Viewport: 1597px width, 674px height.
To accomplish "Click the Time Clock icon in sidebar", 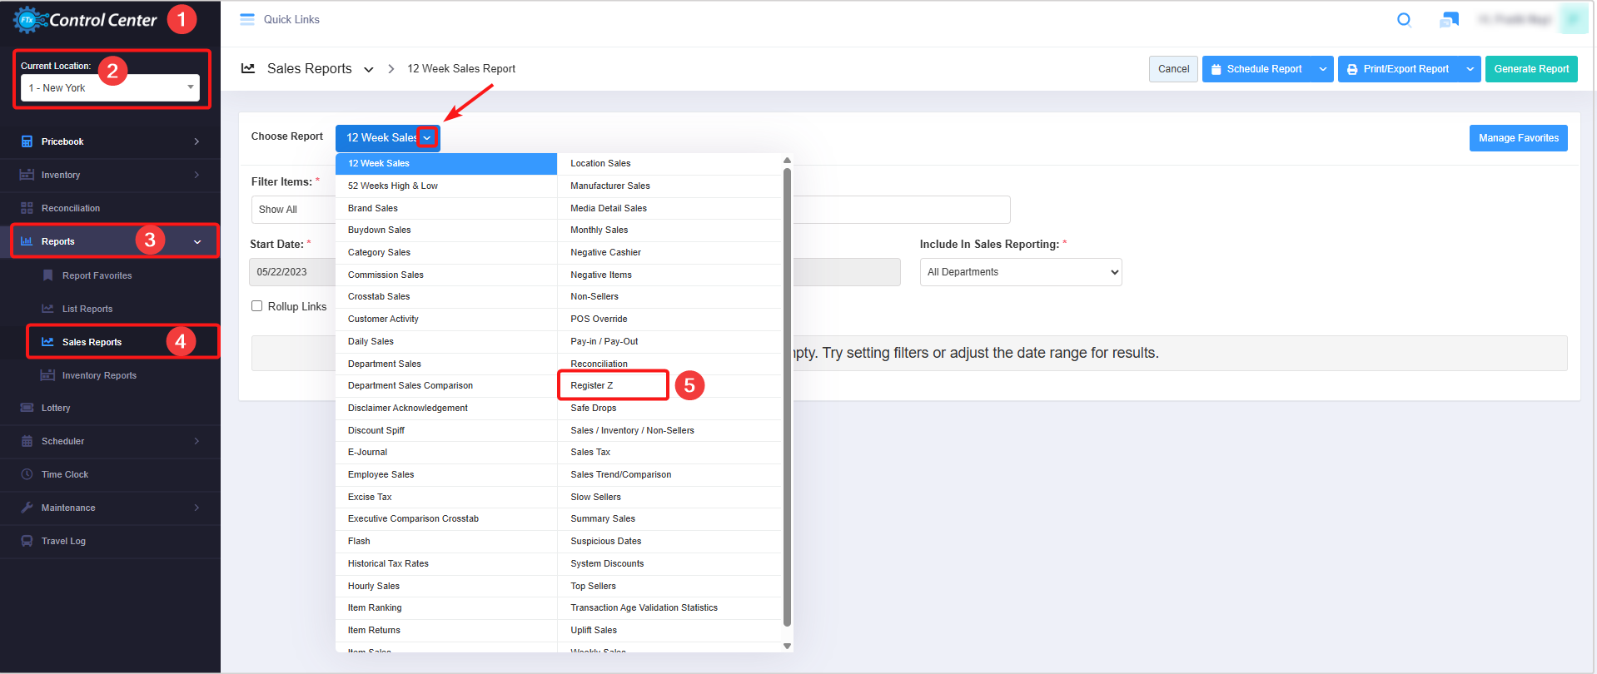I will click(x=27, y=474).
